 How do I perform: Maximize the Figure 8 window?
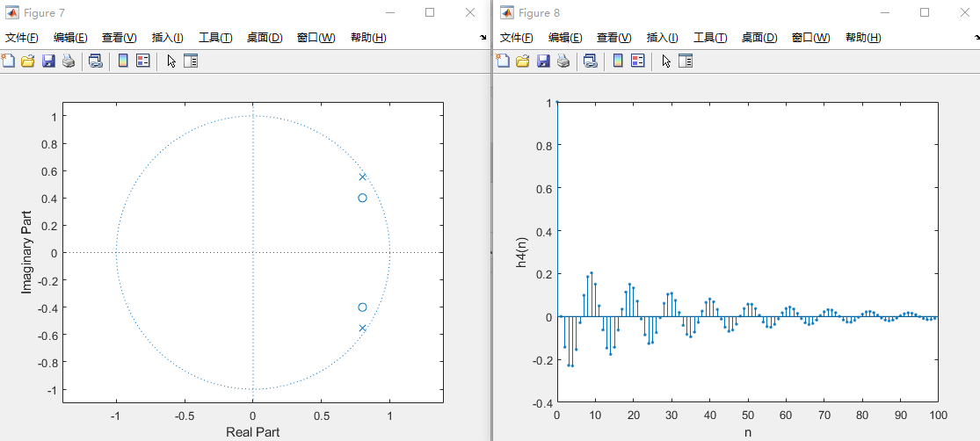click(925, 12)
